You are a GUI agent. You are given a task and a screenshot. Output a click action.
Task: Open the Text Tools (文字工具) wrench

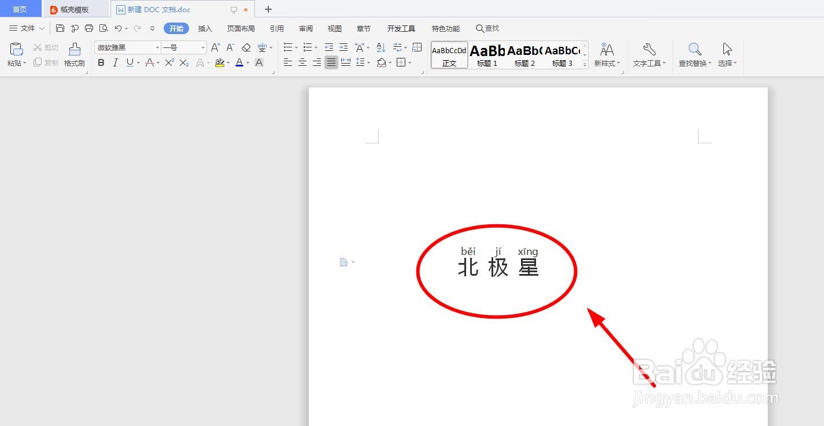click(649, 55)
